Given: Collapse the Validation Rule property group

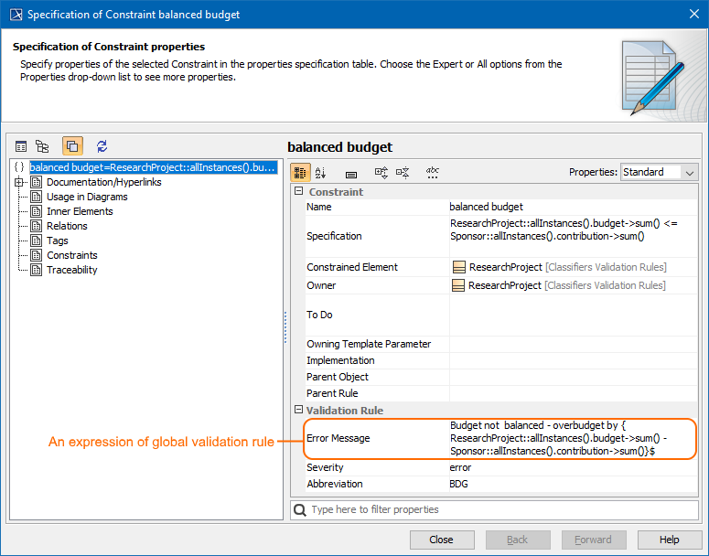Looking at the screenshot, I should pyautogui.click(x=298, y=411).
